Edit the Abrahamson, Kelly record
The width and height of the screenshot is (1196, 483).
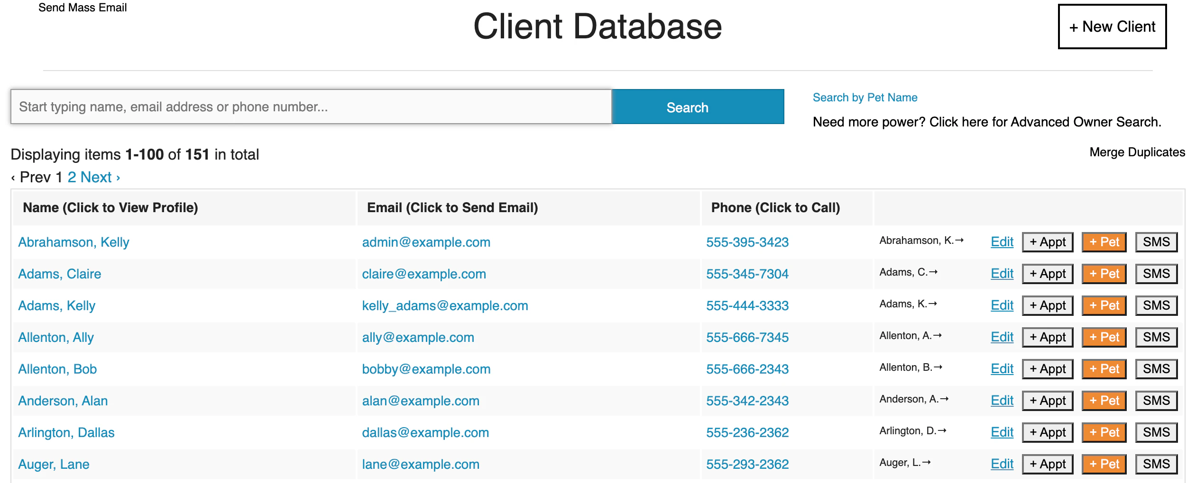[1002, 242]
